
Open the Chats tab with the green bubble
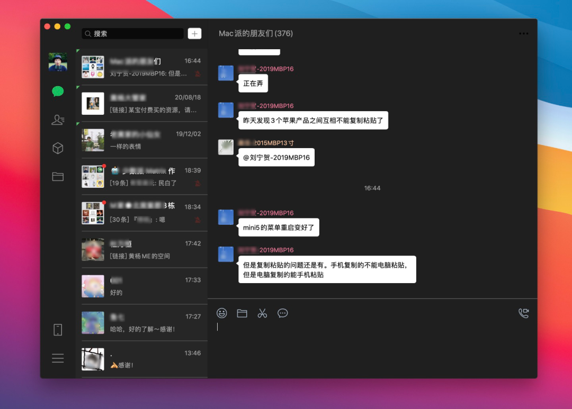point(58,91)
